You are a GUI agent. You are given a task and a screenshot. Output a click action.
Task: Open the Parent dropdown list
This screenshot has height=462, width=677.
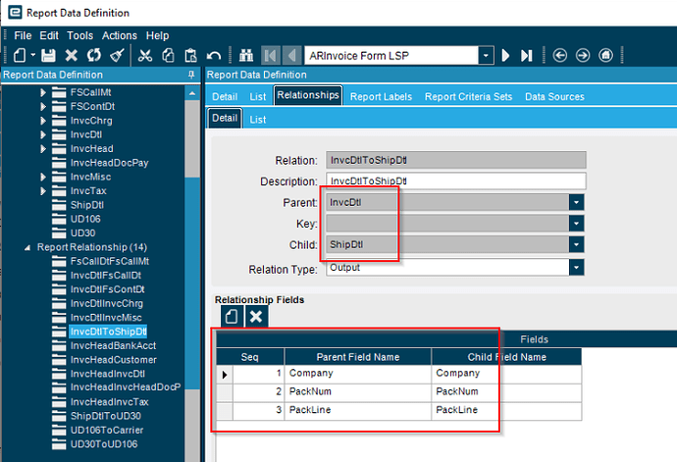tap(577, 202)
